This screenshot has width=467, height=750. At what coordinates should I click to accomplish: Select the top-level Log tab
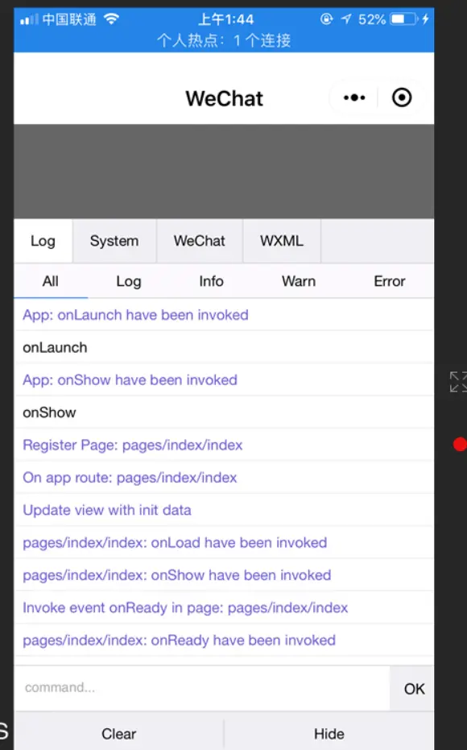[x=43, y=241]
